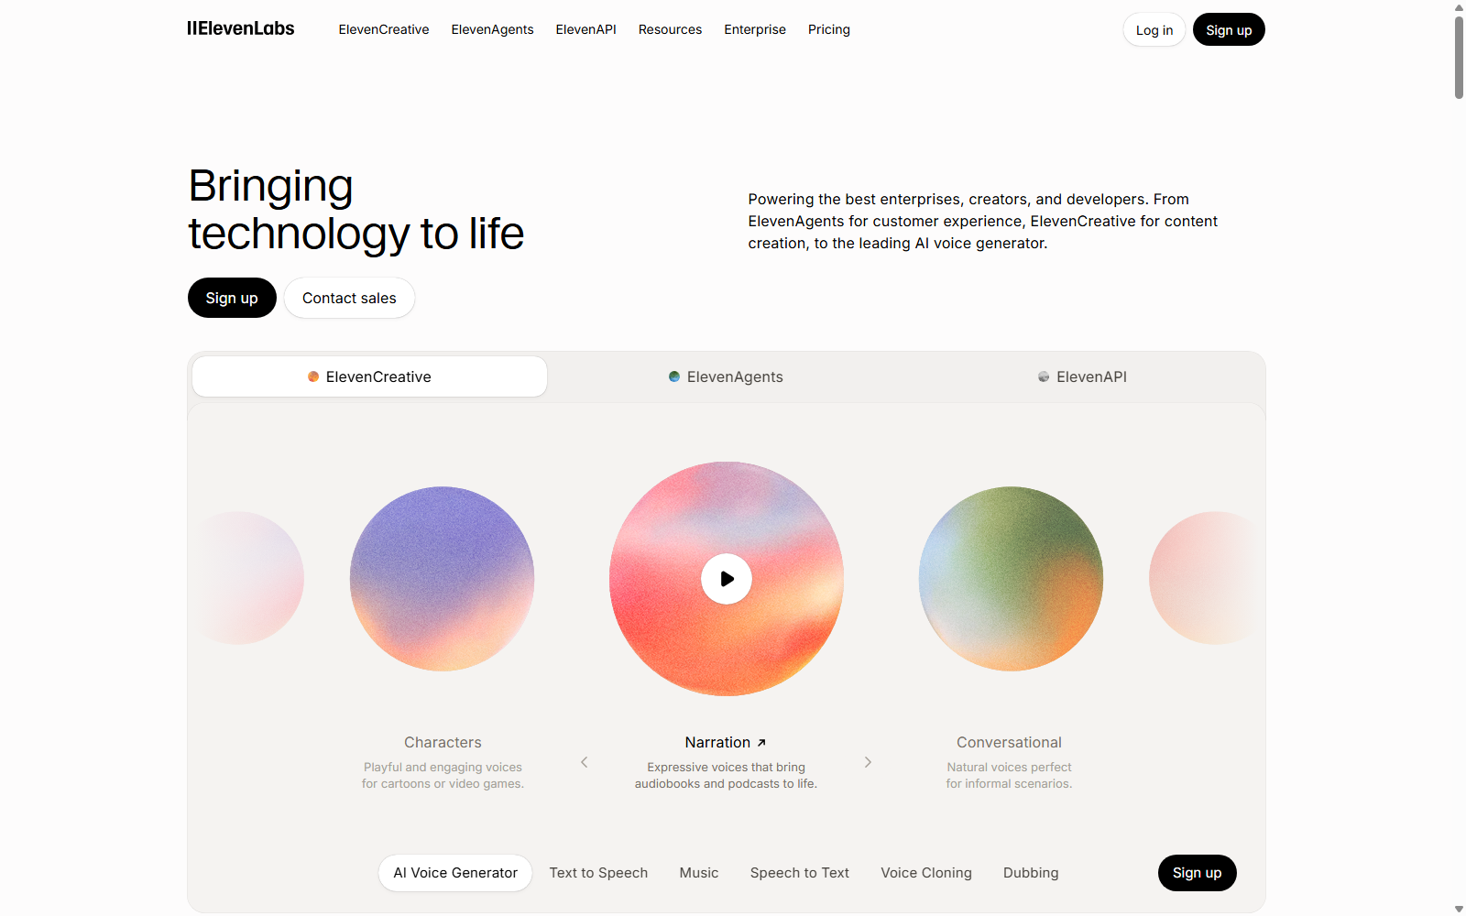Click the next carousel arrow
Image resolution: width=1466 pixels, height=916 pixels.
(868, 762)
